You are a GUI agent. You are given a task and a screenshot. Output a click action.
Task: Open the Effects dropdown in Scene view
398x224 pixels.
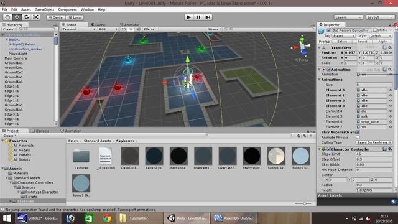pos(150,29)
